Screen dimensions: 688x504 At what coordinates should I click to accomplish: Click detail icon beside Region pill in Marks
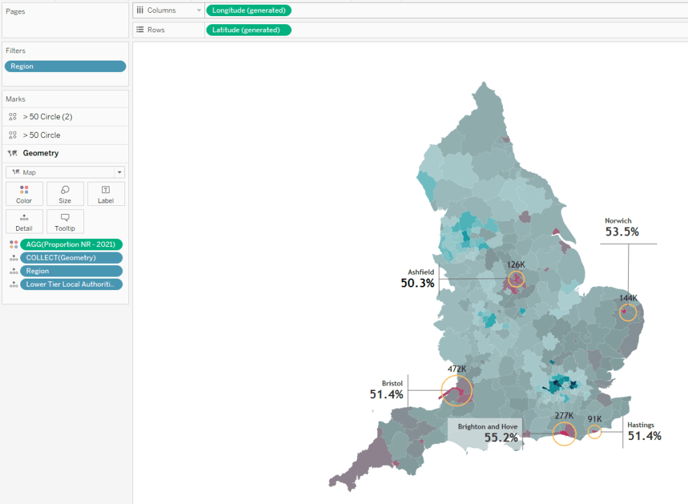pos(13,271)
